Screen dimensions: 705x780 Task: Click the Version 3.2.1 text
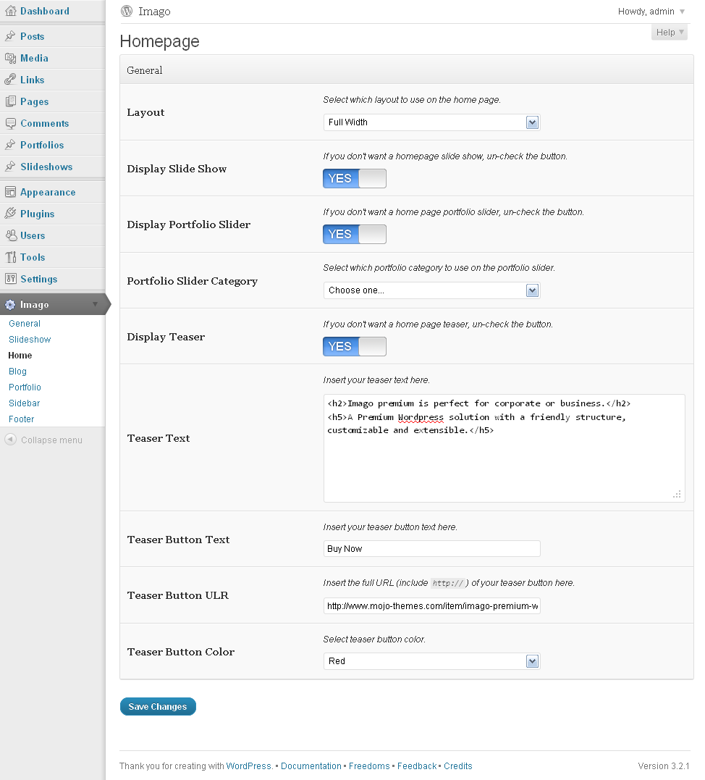click(x=664, y=766)
